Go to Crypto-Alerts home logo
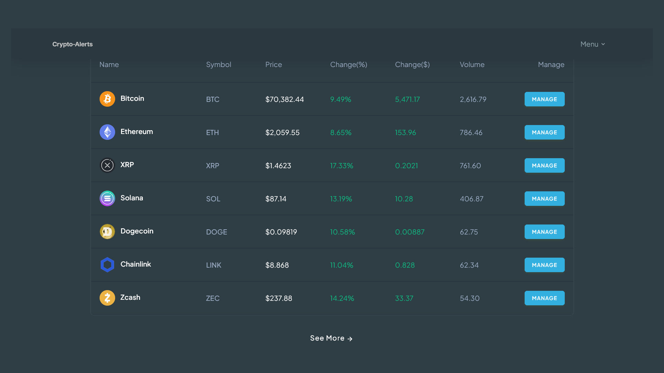This screenshot has width=664, height=373. coord(72,44)
